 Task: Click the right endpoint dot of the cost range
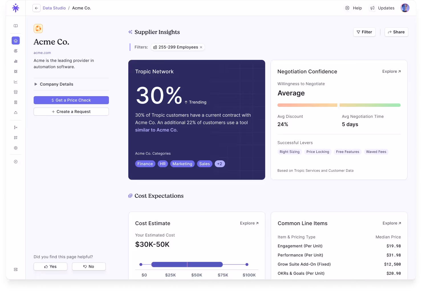(247, 264)
